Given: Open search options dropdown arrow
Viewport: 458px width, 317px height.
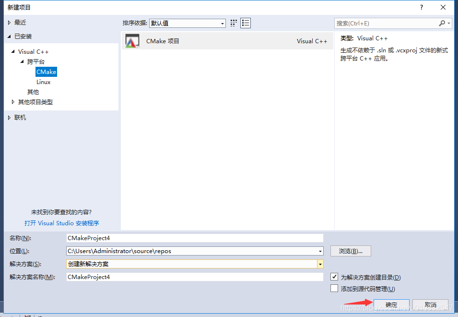Looking at the screenshot, I should tap(449, 23).
